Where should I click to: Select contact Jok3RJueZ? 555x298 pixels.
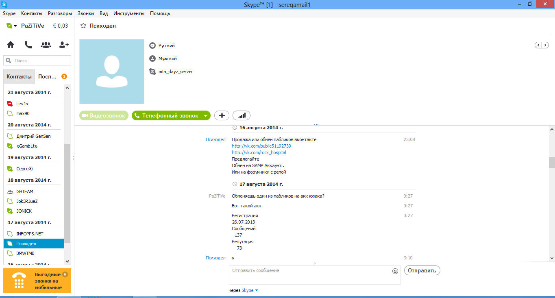[x=34, y=201]
